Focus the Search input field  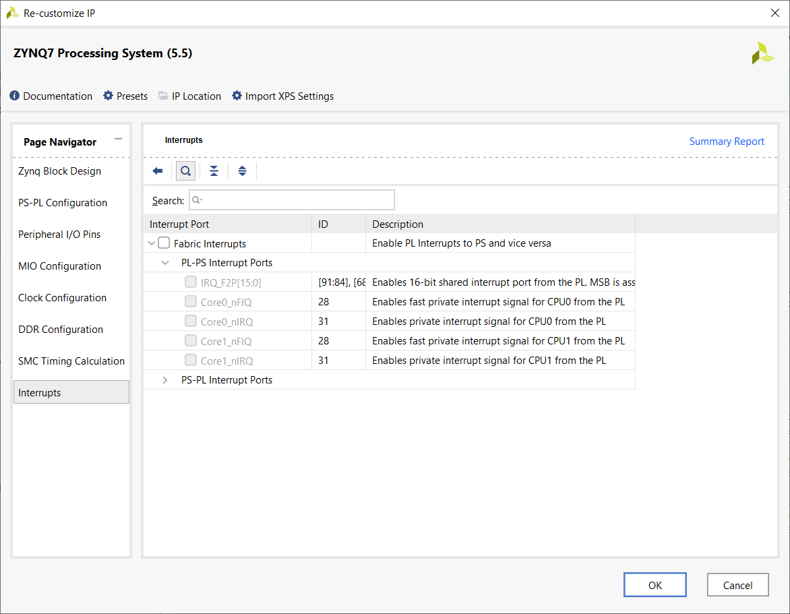pyautogui.click(x=292, y=200)
